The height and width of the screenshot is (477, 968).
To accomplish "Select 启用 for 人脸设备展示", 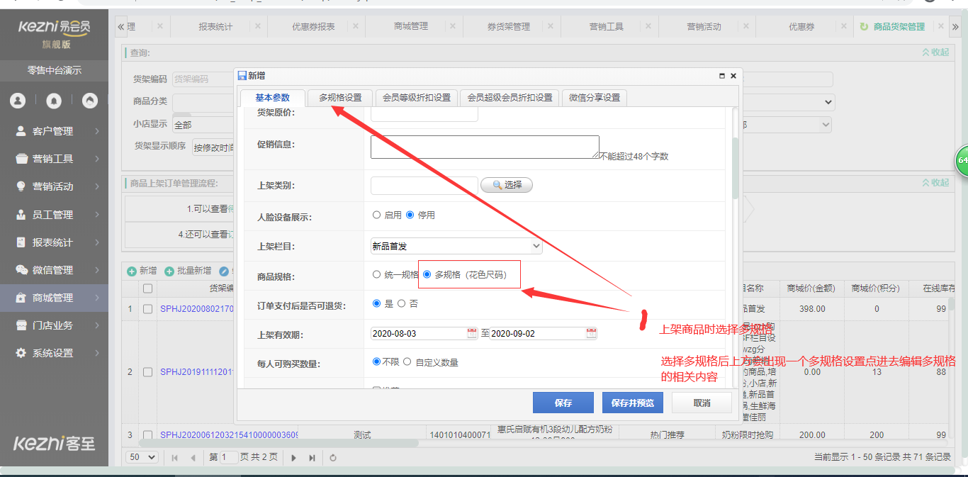I will 376,215.
